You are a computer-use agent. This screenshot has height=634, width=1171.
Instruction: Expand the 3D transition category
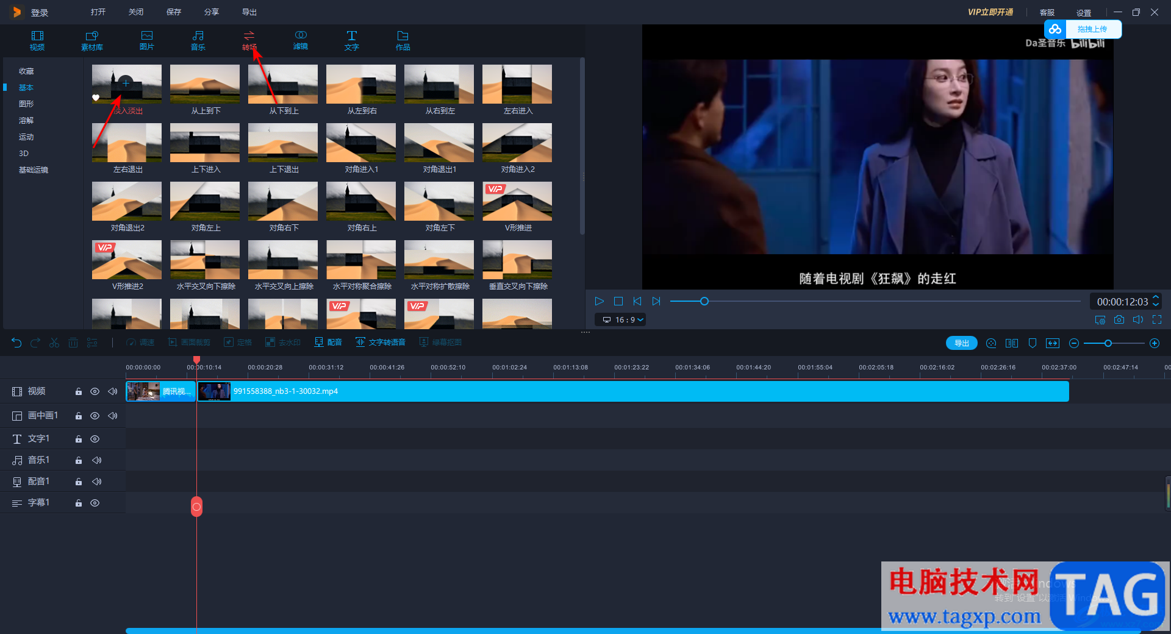coord(24,154)
